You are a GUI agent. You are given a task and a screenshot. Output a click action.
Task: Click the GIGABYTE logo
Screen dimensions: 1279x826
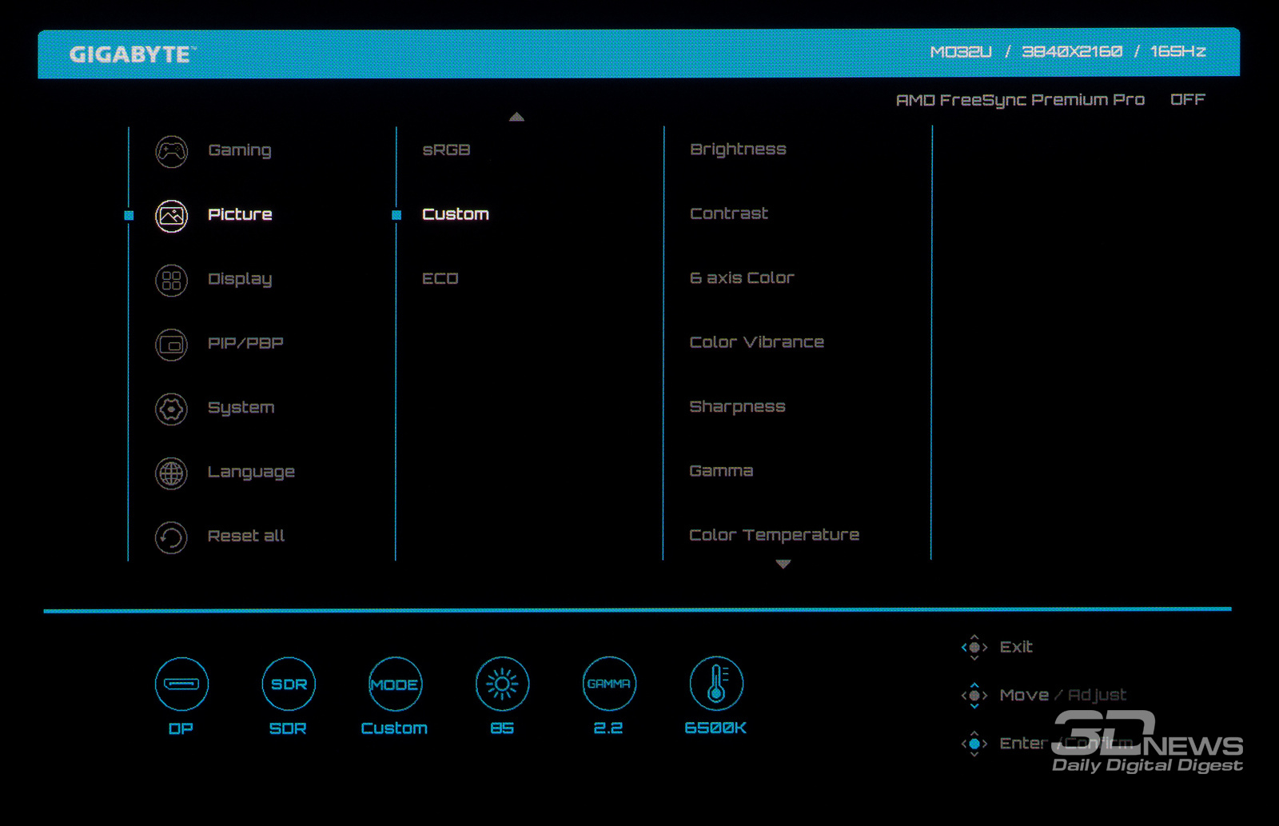pyautogui.click(x=132, y=54)
